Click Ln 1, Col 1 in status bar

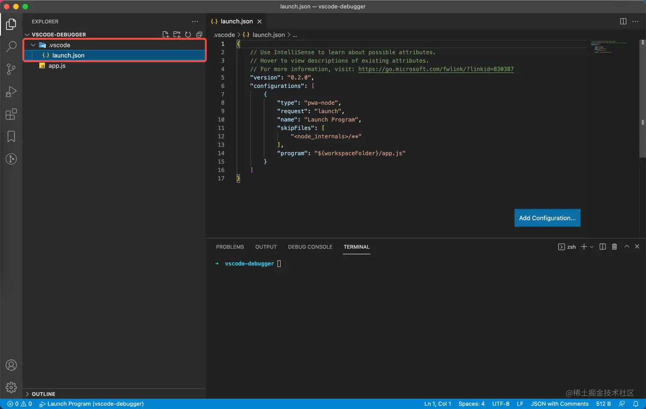438,404
